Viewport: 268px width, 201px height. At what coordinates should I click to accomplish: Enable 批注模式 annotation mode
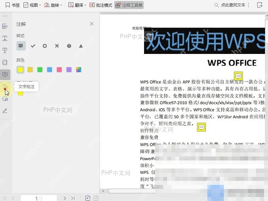coord(101,5)
